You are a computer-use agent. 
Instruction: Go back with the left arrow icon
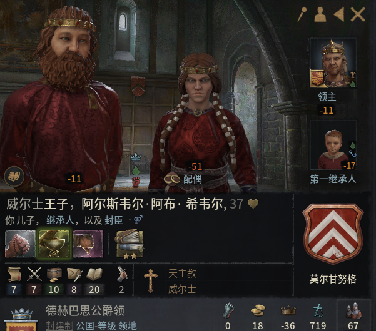(339, 14)
